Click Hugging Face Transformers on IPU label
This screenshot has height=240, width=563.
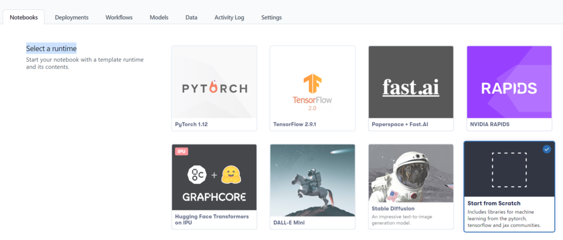[212, 220]
